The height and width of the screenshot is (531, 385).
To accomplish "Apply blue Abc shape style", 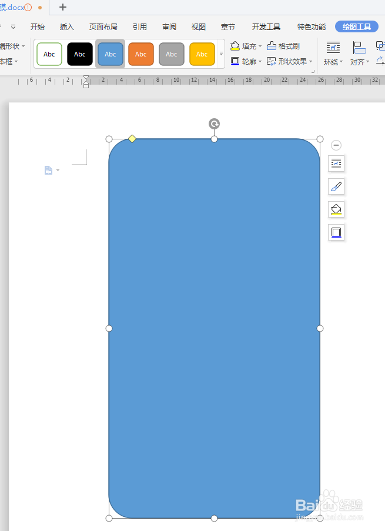I will [111, 54].
